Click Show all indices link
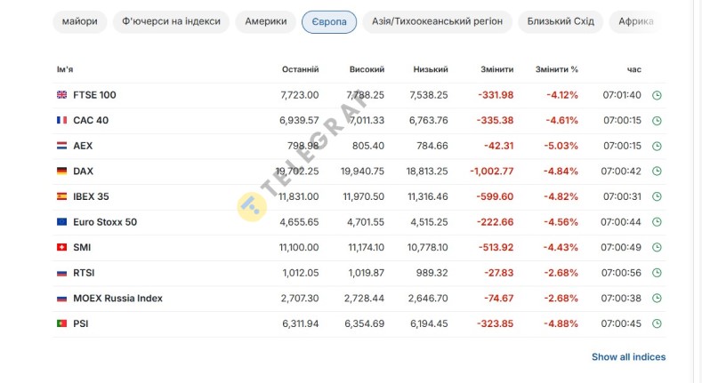 (628, 357)
